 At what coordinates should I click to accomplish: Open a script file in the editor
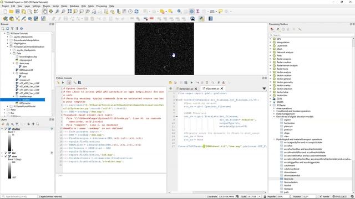coord(170,82)
